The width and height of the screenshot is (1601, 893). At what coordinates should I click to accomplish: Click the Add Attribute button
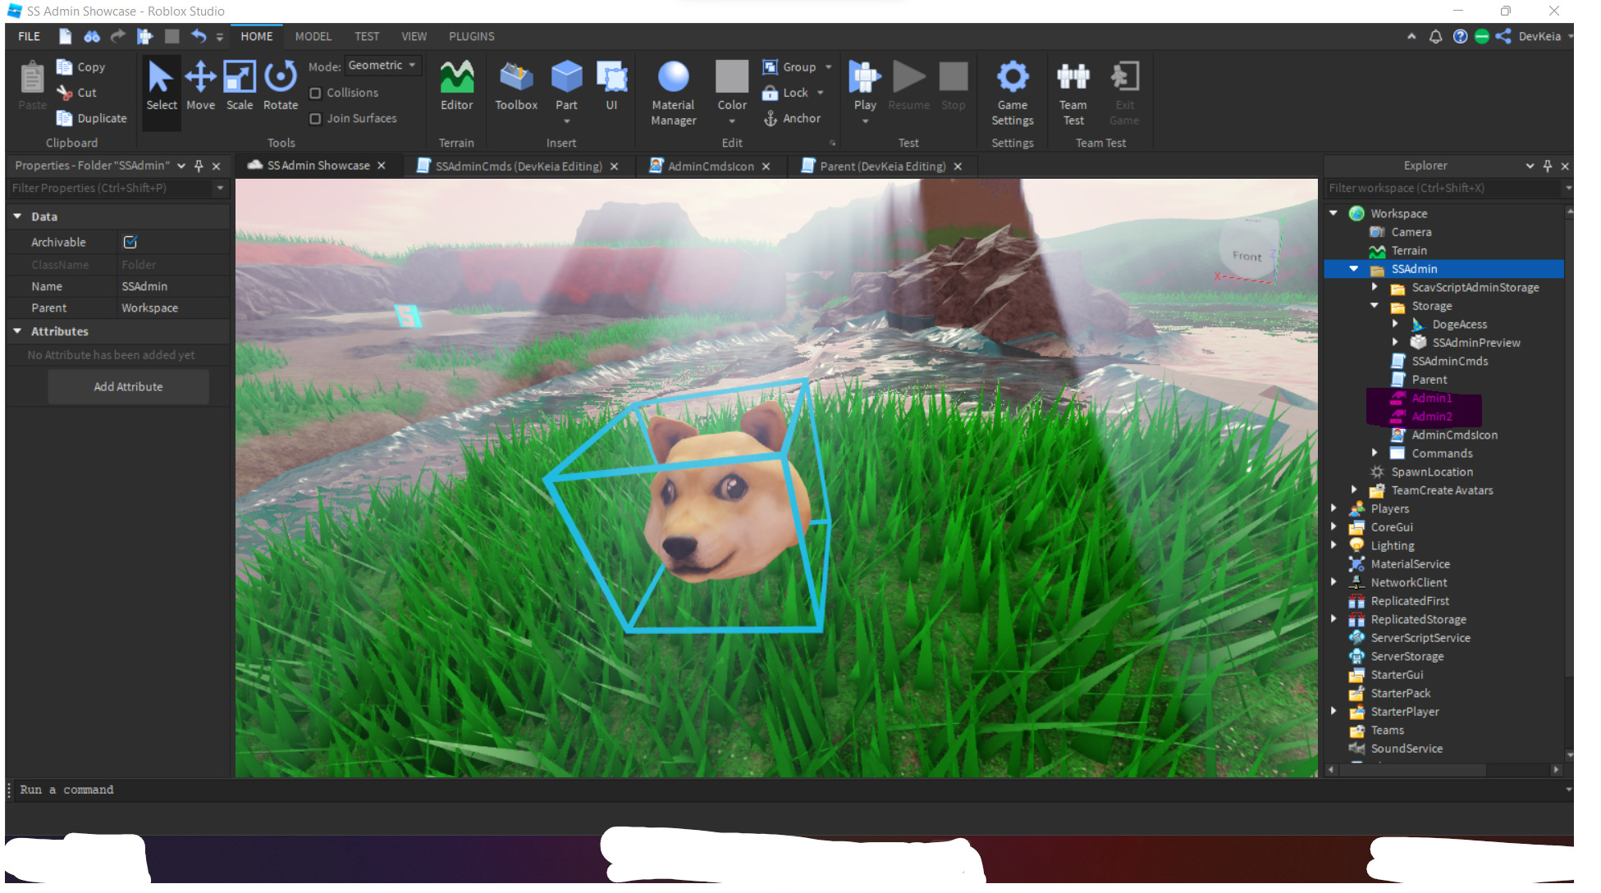point(128,387)
